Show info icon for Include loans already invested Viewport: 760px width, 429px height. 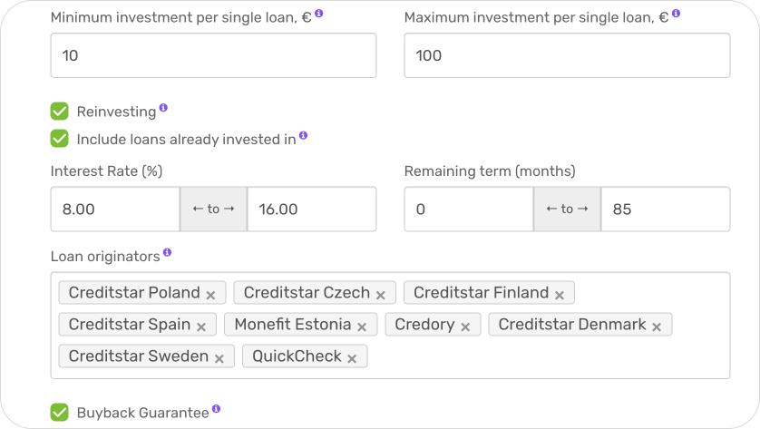tap(304, 135)
